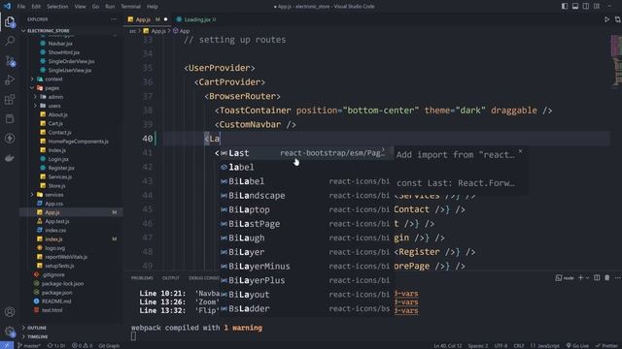Screen dimensions: 622x349
Task: Expand the Timeline section
Action: [x=38, y=336]
